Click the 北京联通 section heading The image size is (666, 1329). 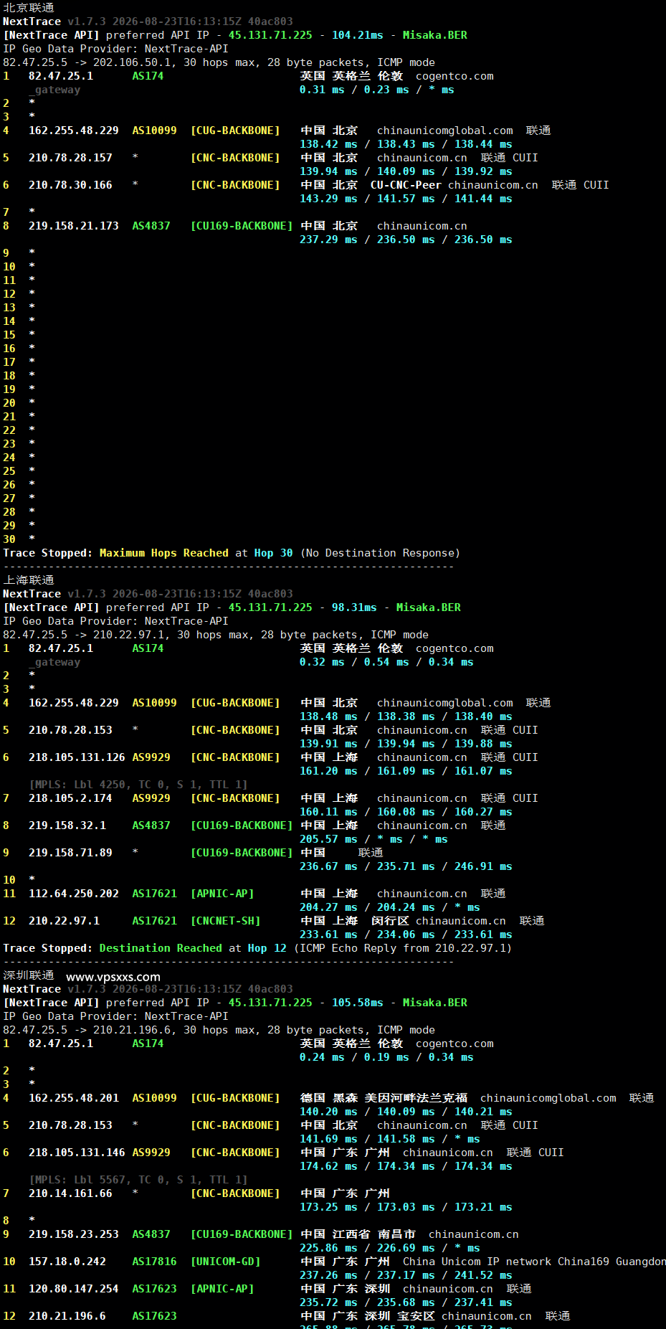click(x=29, y=8)
